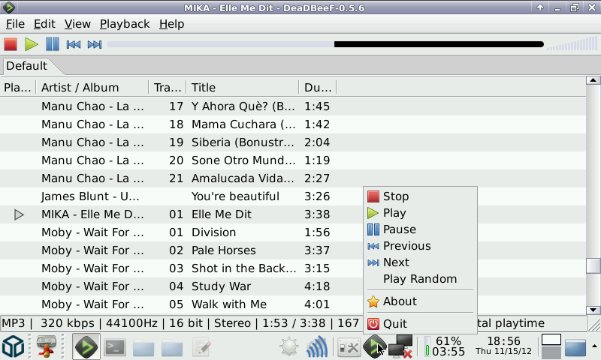601x360 pixels.
Task: Click the brightness sun tray icon
Action: point(289,347)
